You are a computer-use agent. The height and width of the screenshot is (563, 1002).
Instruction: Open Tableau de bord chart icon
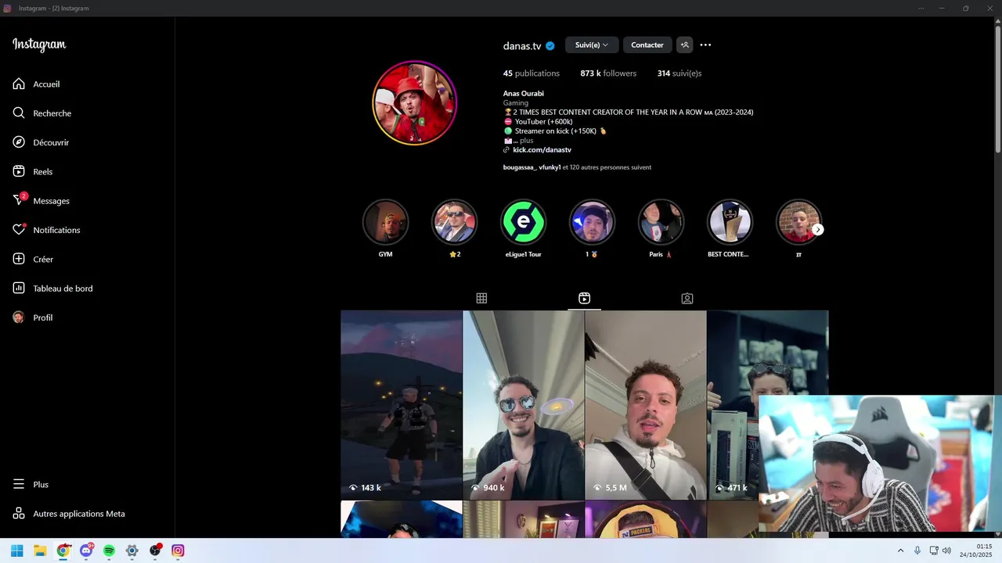coord(19,288)
